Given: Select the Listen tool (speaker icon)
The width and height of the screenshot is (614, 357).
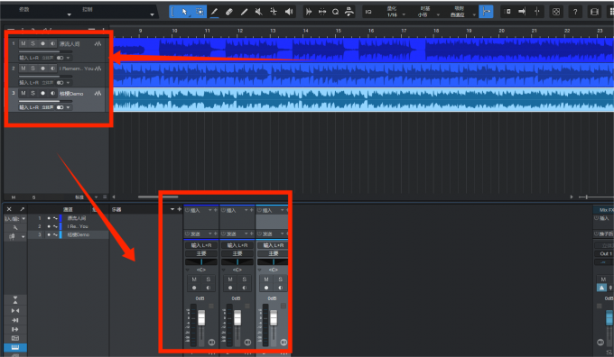Looking at the screenshot, I should click(x=289, y=12).
